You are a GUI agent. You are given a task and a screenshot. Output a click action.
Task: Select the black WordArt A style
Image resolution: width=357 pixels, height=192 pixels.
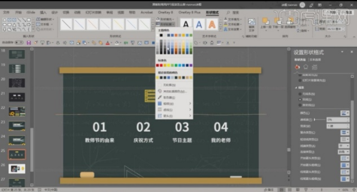click(186, 24)
